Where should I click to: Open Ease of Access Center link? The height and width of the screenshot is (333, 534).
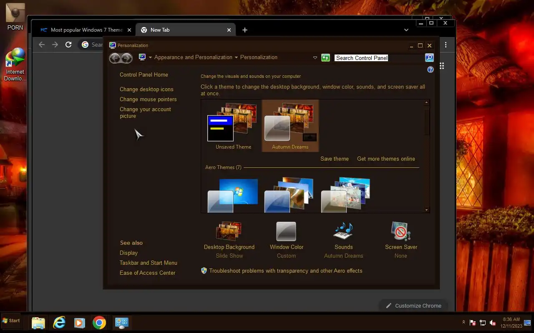pyautogui.click(x=147, y=273)
